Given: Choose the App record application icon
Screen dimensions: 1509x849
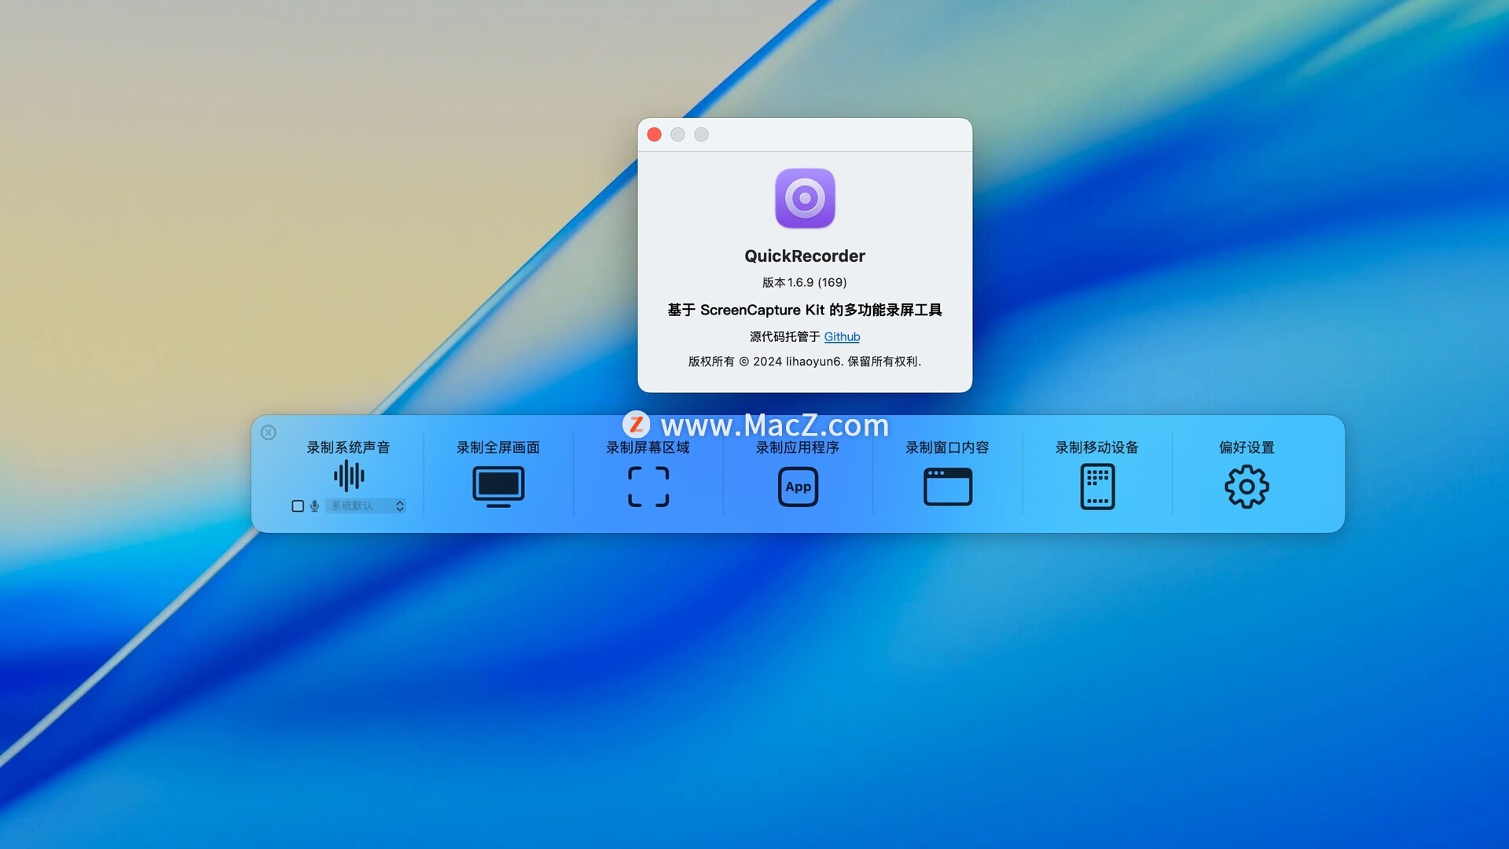Looking at the screenshot, I should click(x=798, y=487).
